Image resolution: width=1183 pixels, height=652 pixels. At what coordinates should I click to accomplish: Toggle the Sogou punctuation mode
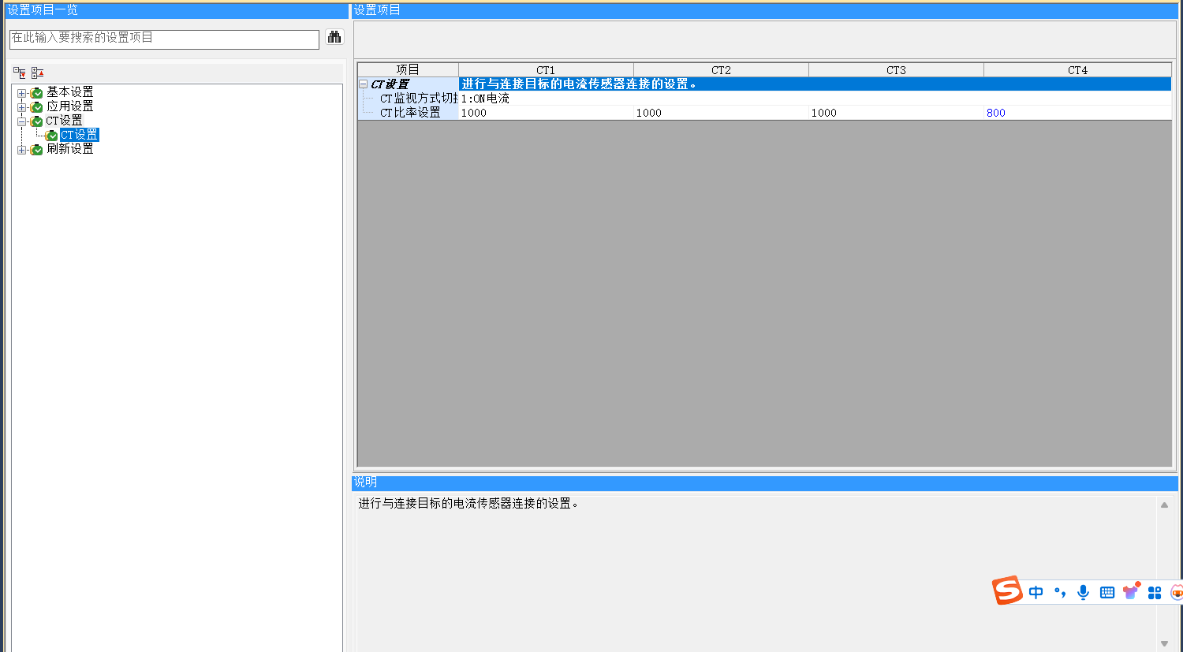1060,592
